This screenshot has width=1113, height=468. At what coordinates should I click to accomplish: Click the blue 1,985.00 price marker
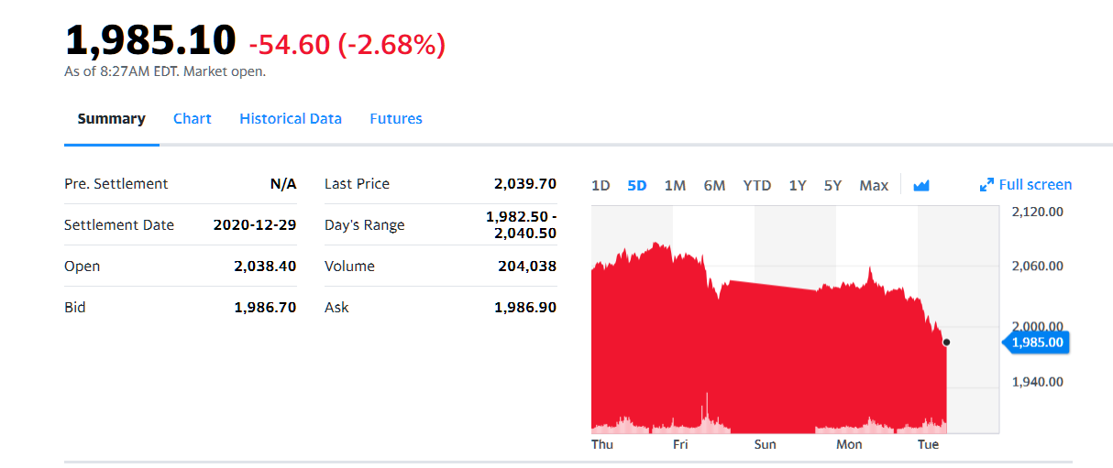[1038, 343]
